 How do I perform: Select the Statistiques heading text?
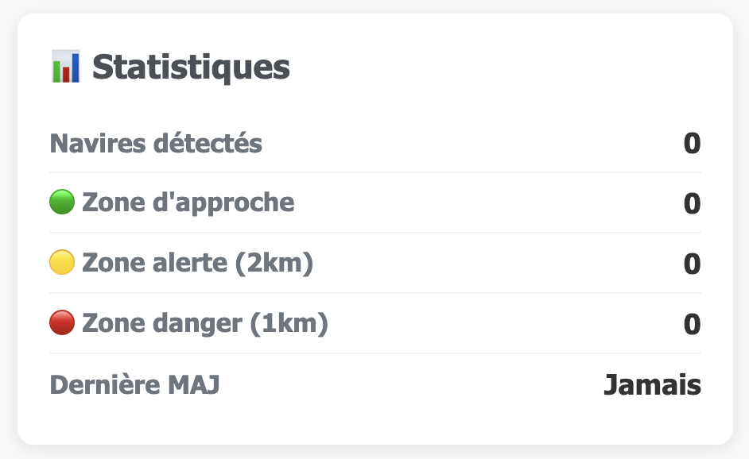click(191, 67)
